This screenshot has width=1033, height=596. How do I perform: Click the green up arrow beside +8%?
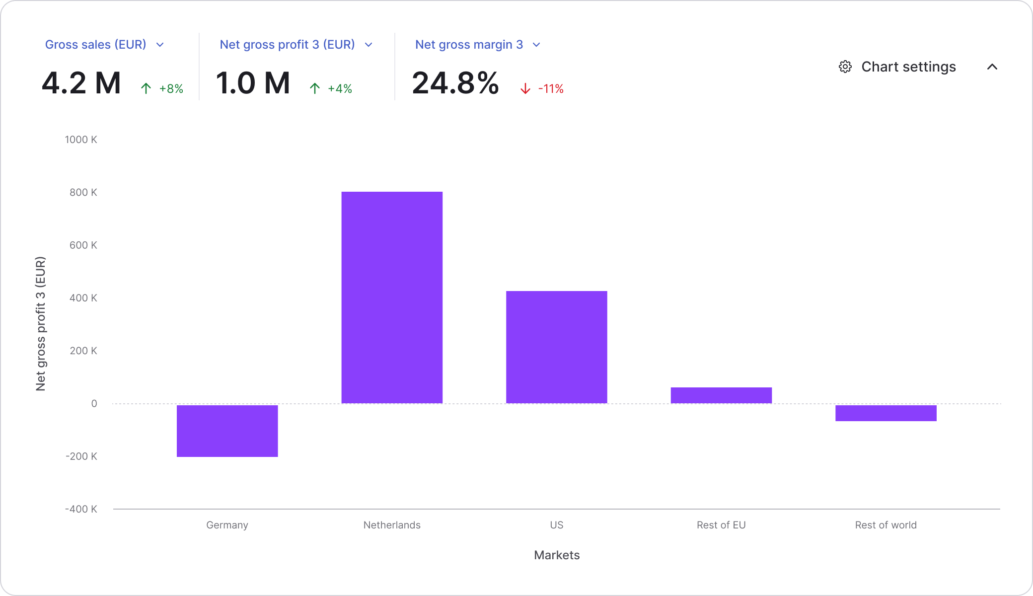tap(146, 88)
